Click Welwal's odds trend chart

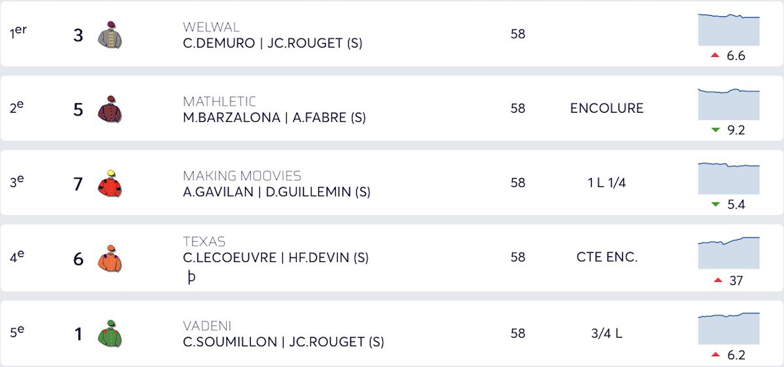pos(728,30)
